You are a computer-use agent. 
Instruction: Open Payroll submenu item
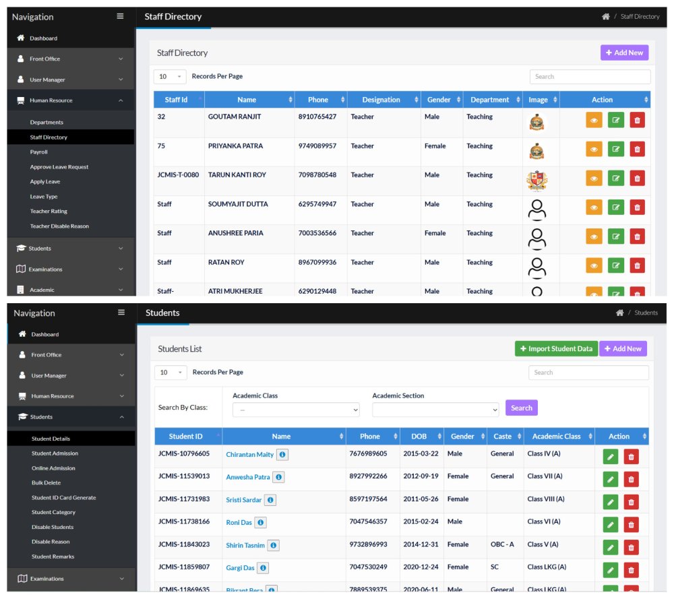38,152
